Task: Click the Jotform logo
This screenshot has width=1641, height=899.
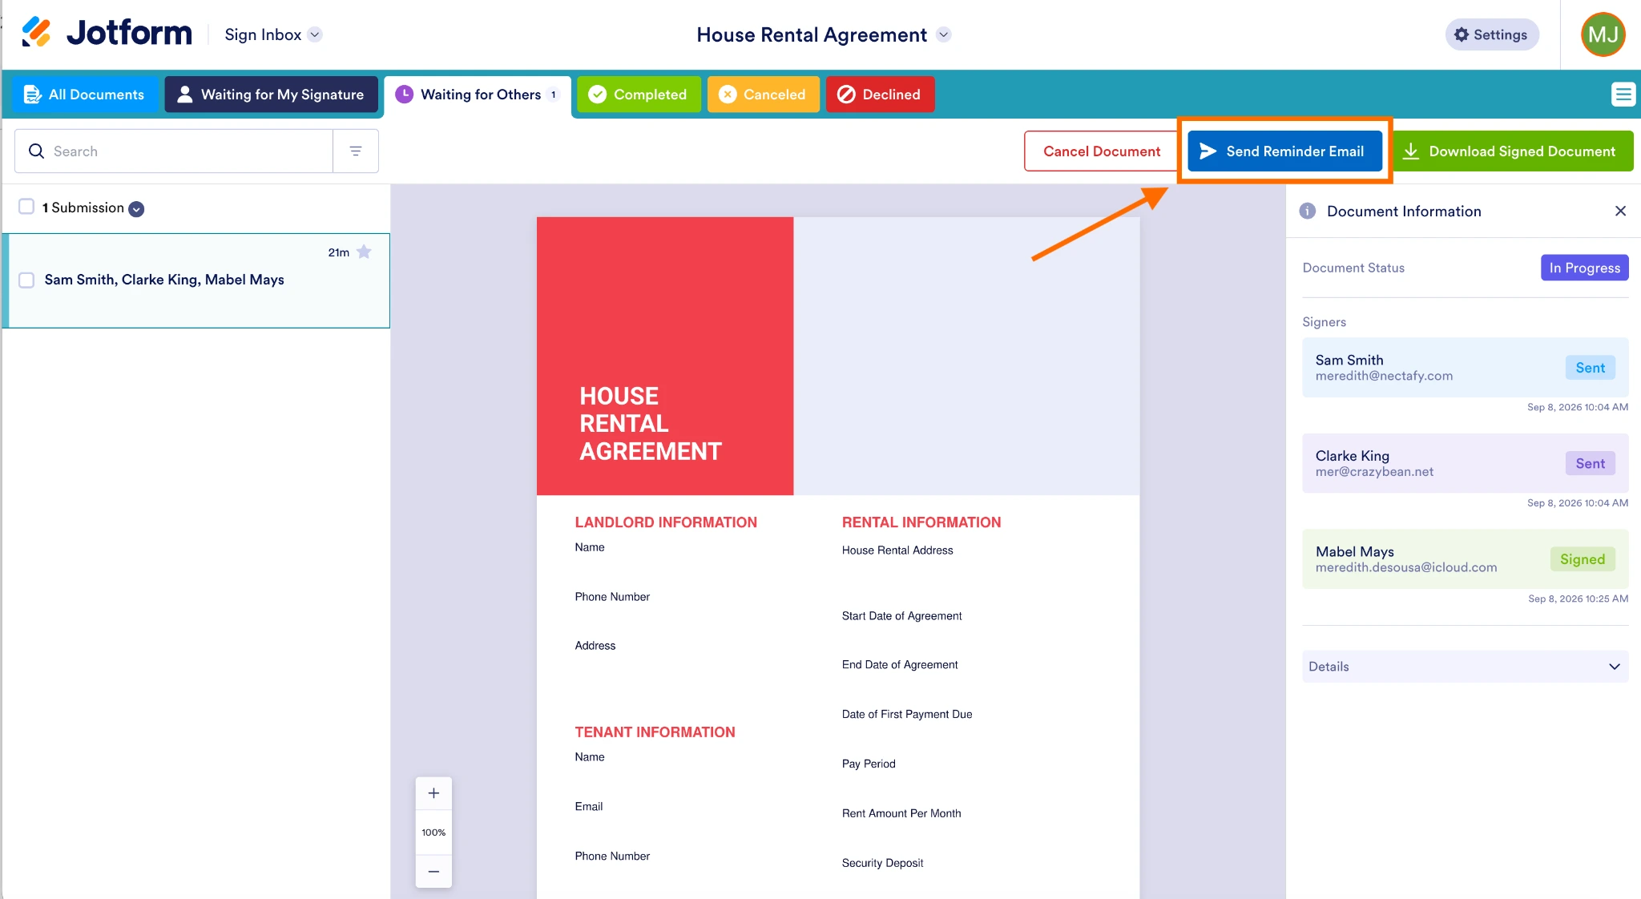Action: (107, 34)
